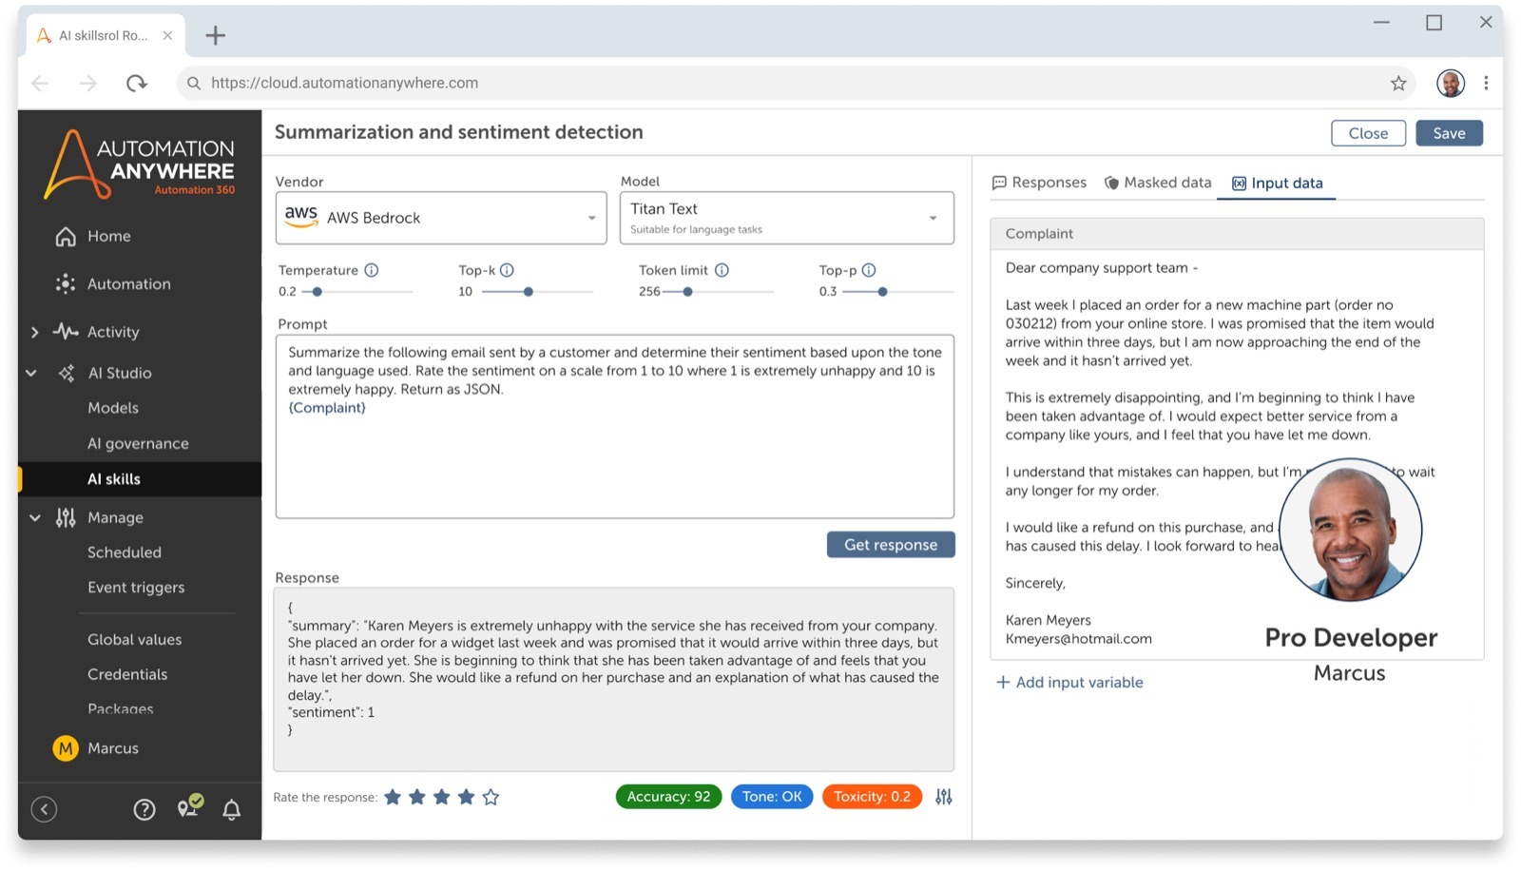Click the Token limit slider handle
This screenshot has height=871, width=1521.
[687, 292]
